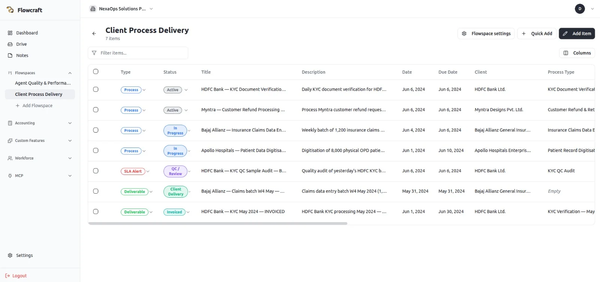Screen dimensions: 600x282
Task: Check the Myntra Customer Refund row
Action: [x=96, y=110]
